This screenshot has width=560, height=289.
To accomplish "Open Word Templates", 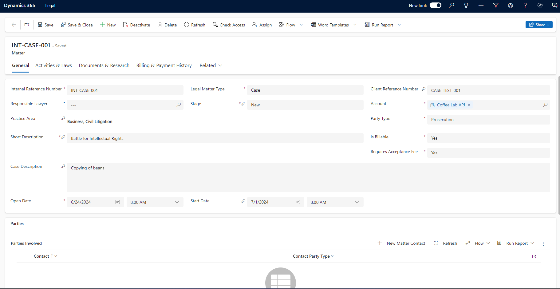I will coord(330,25).
